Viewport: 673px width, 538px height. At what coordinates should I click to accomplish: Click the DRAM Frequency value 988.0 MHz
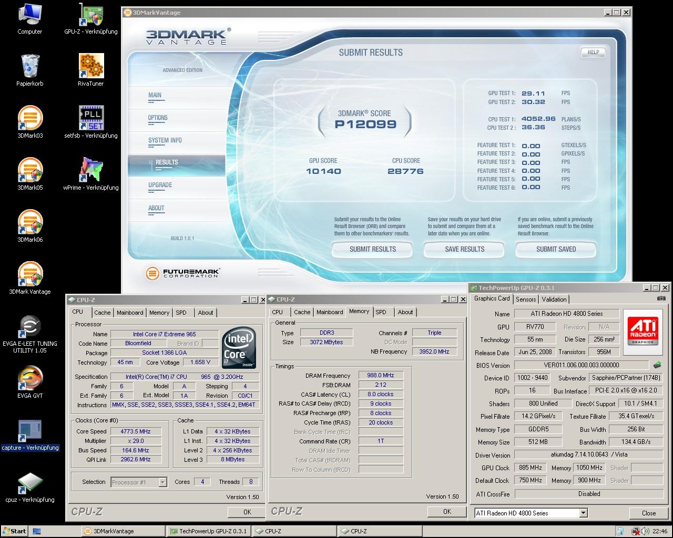click(x=381, y=375)
